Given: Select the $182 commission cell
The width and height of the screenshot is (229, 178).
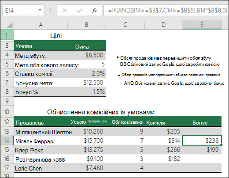Looking at the screenshot, I should [163, 159].
